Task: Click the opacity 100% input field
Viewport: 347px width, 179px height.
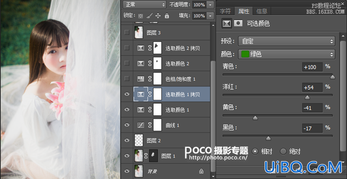Action: pos(199,4)
